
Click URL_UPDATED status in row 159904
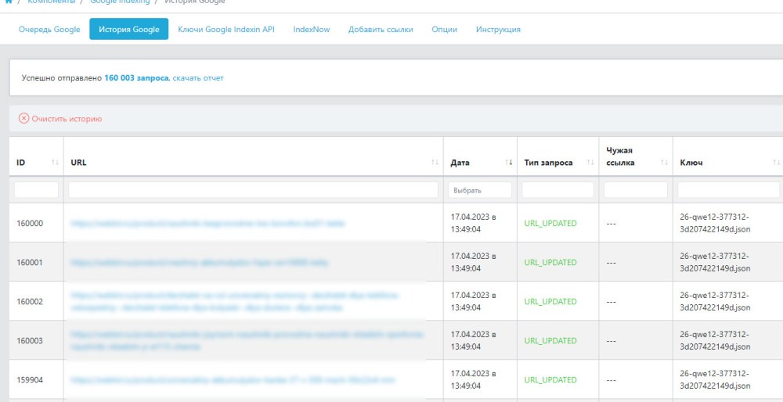[550, 380]
